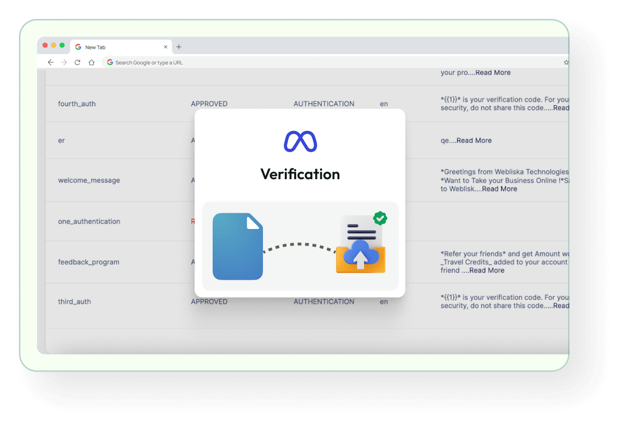Click AUTHENTICATION category in fourth_auth row

pos(324,104)
